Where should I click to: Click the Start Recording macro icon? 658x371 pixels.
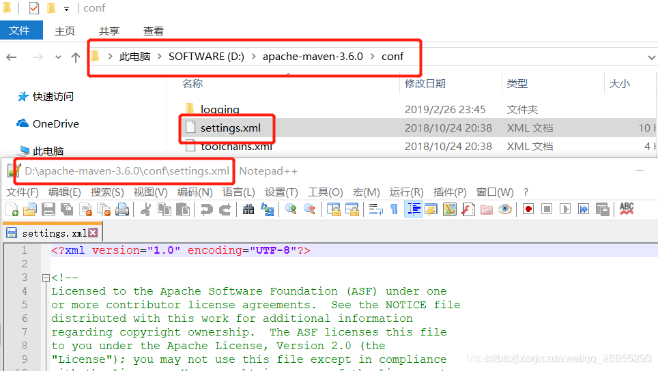528,209
